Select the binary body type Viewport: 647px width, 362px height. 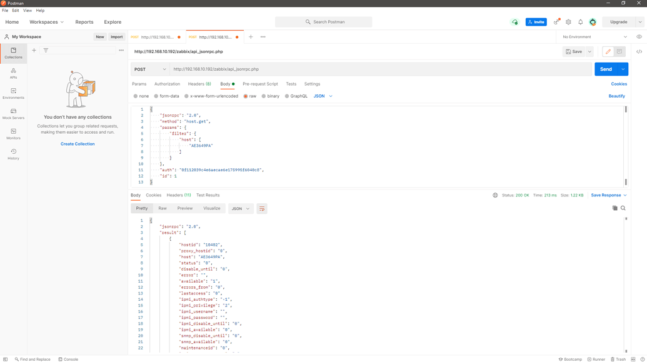point(270,96)
